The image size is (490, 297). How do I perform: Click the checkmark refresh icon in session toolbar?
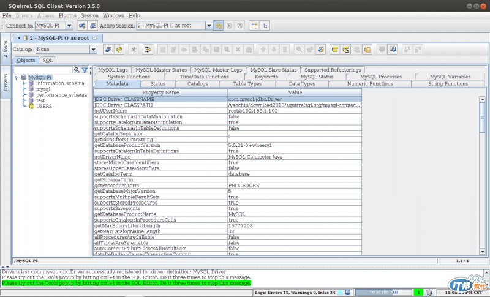coord(320,49)
